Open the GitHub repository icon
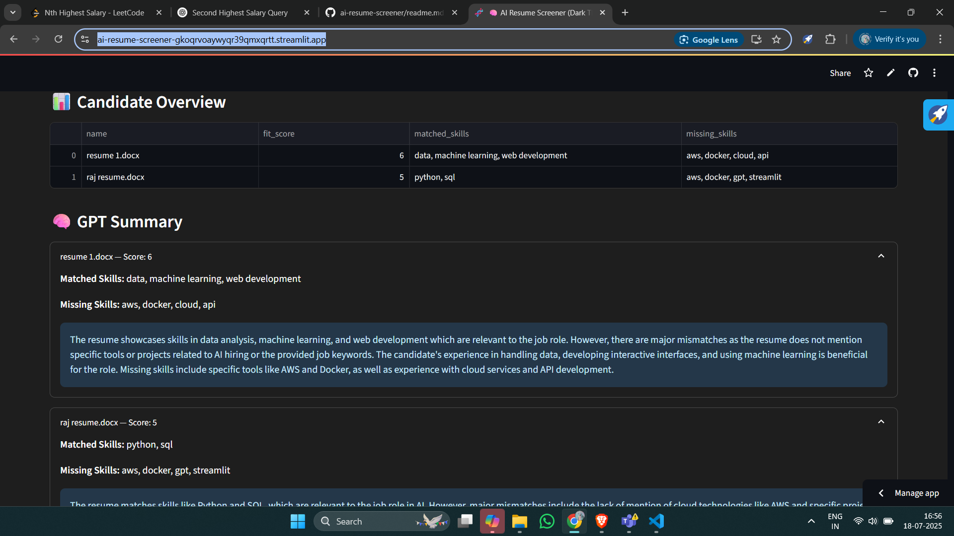Viewport: 954px width, 536px height. [913, 73]
